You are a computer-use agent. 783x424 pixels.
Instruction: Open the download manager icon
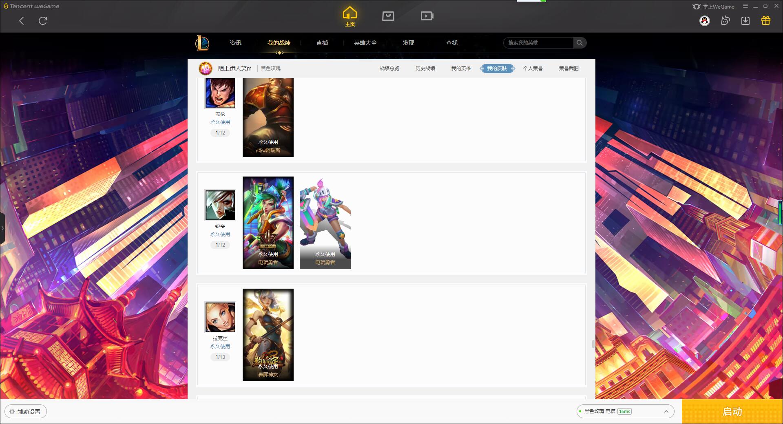745,21
